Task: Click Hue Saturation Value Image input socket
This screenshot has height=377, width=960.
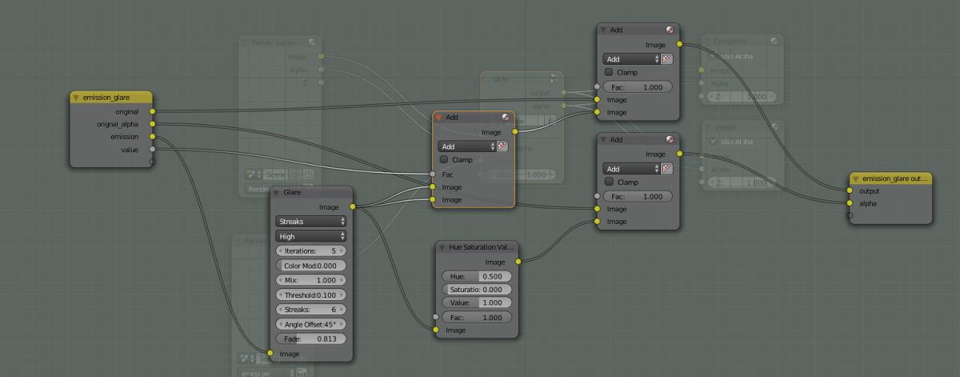Action: tap(435, 330)
